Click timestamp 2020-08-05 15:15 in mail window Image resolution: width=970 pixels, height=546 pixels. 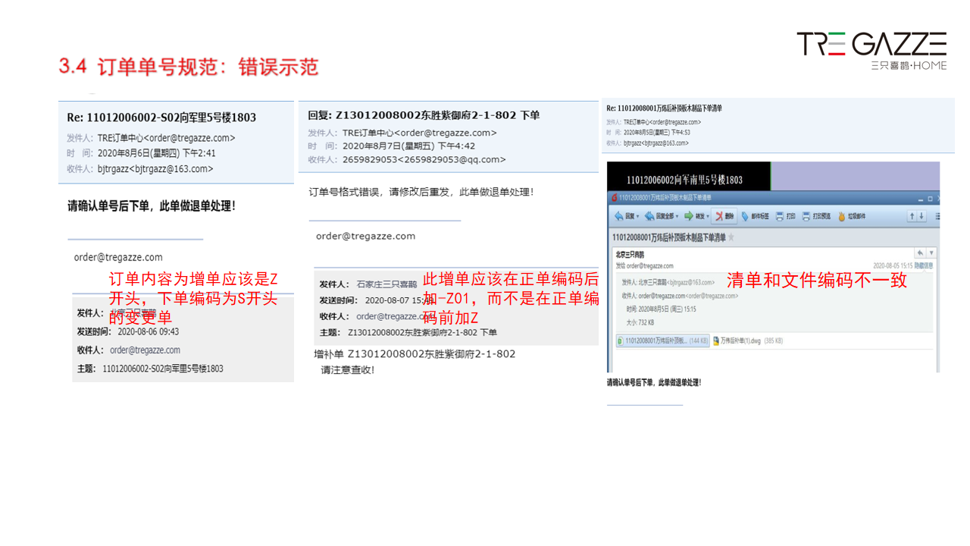(x=892, y=266)
